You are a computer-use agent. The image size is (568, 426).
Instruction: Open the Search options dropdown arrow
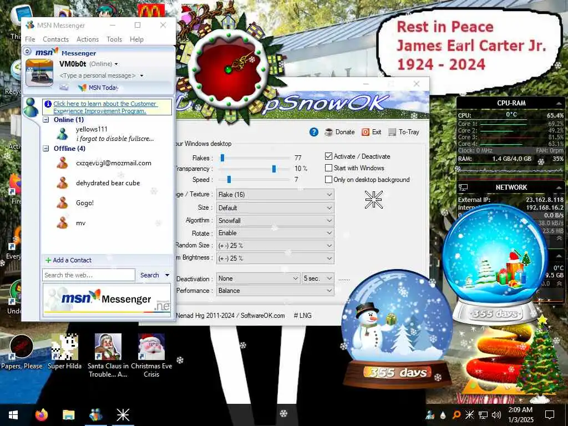[x=168, y=275]
